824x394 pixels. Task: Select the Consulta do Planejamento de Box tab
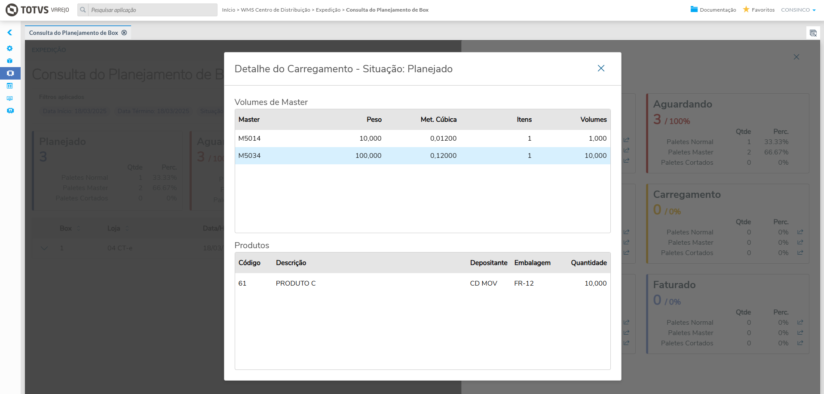coord(74,33)
